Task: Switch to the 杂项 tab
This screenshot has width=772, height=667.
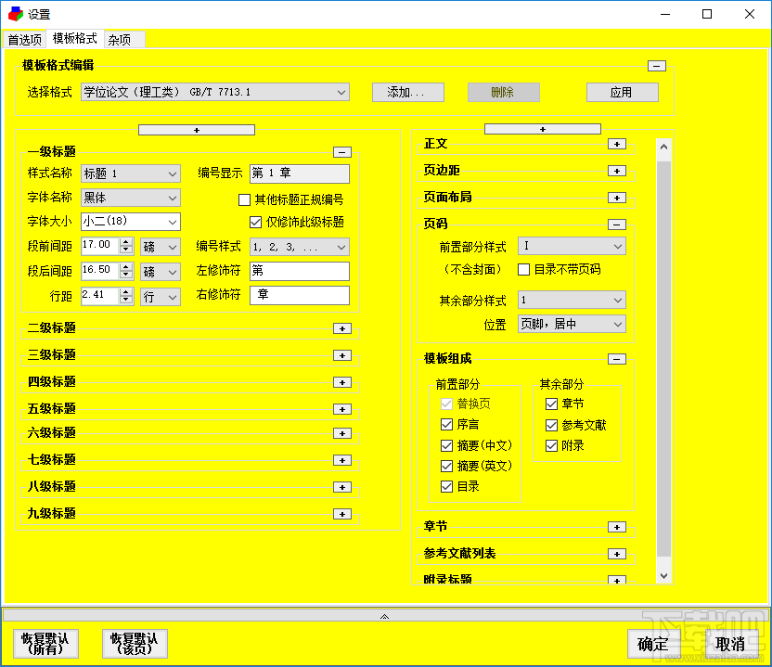Action: pos(124,39)
